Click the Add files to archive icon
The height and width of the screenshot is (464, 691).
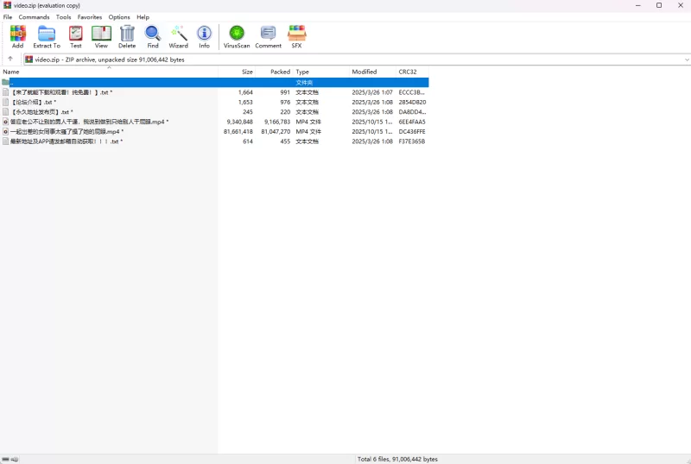coord(17,36)
